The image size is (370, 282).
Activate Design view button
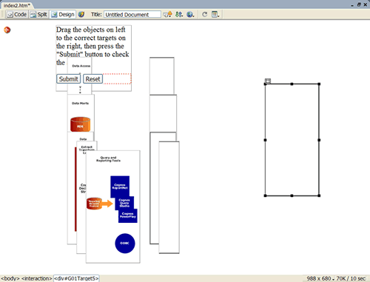point(63,15)
